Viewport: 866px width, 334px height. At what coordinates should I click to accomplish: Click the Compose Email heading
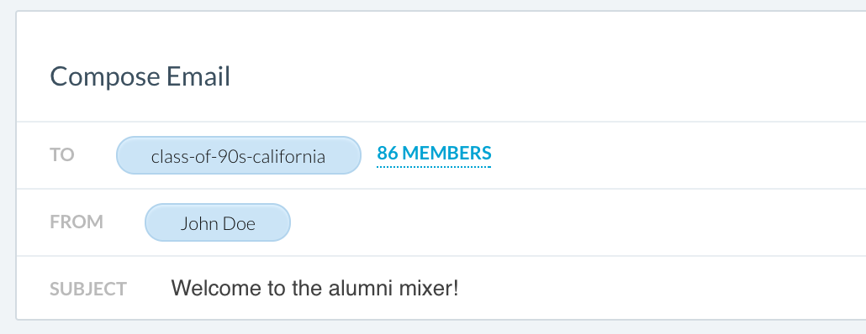click(140, 76)
